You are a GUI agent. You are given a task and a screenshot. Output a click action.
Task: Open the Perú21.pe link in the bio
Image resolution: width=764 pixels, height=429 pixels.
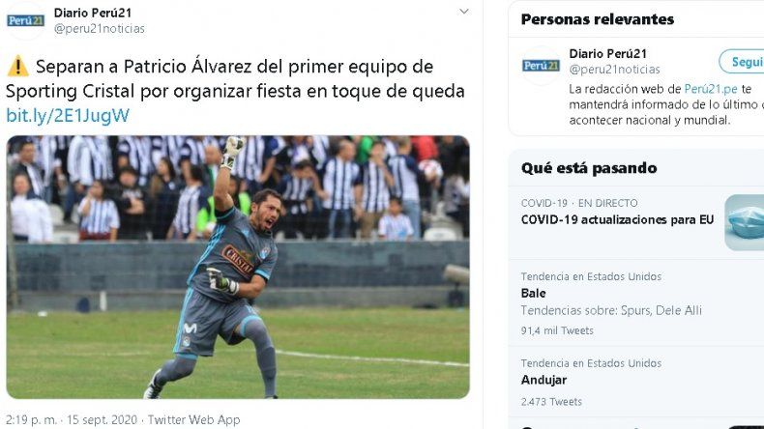click(x=711, y=89)
